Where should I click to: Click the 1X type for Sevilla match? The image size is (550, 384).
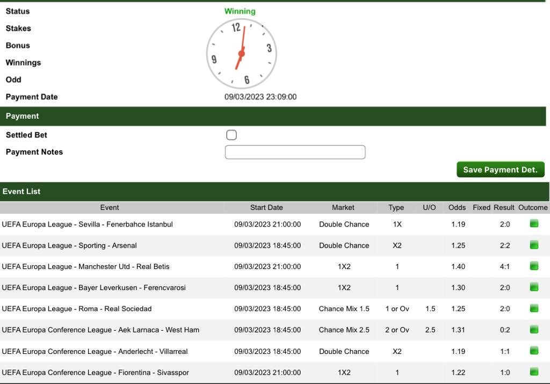397,224
